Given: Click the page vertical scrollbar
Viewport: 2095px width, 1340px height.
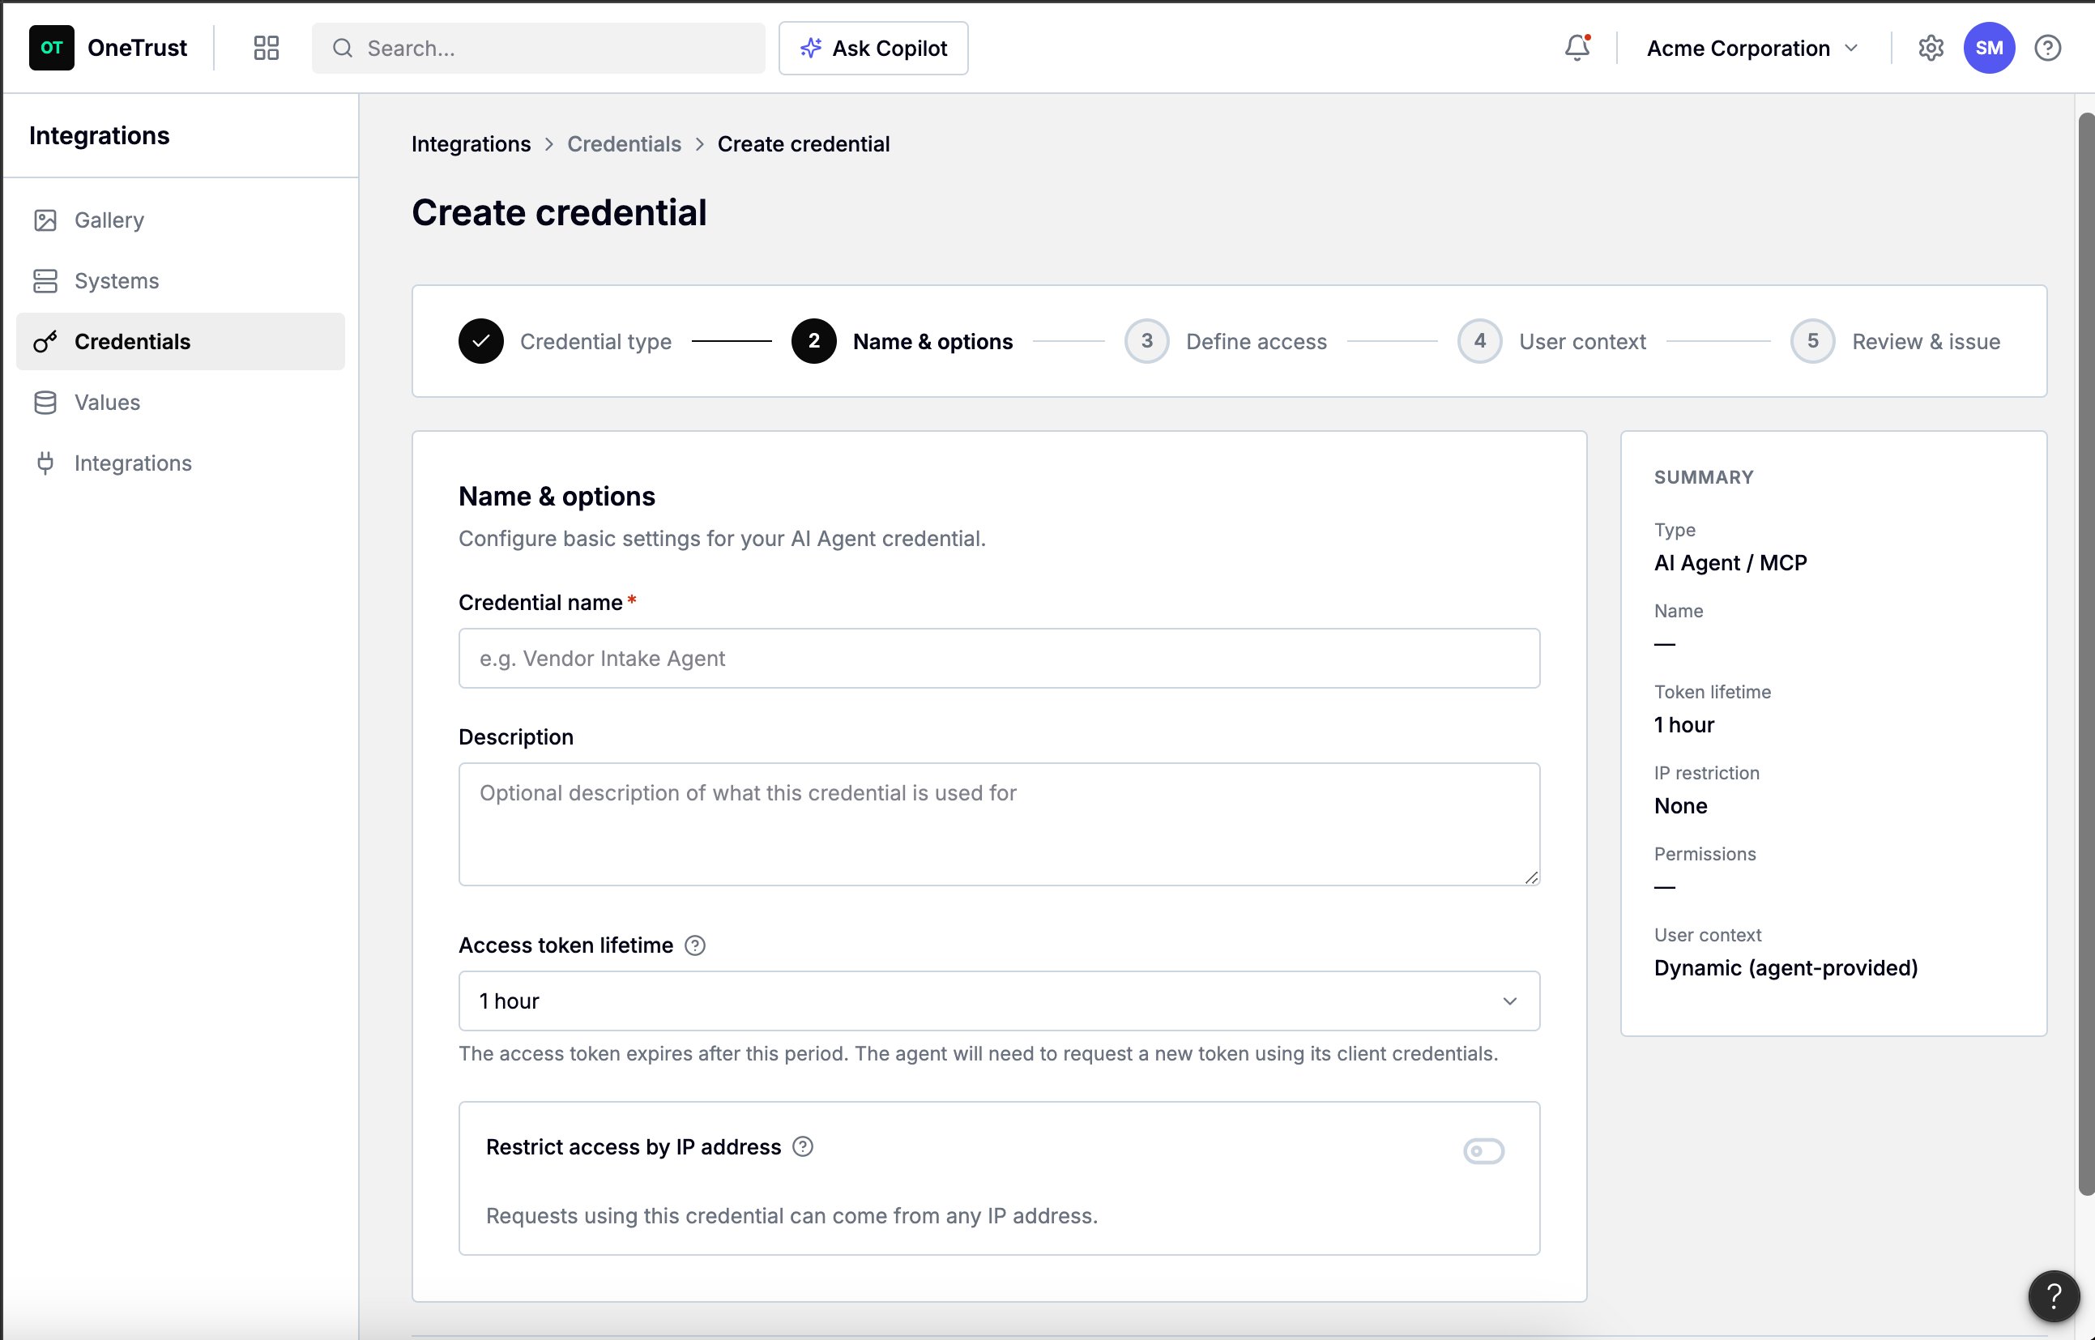Looking at the screenshot, I should [2085, 653].
